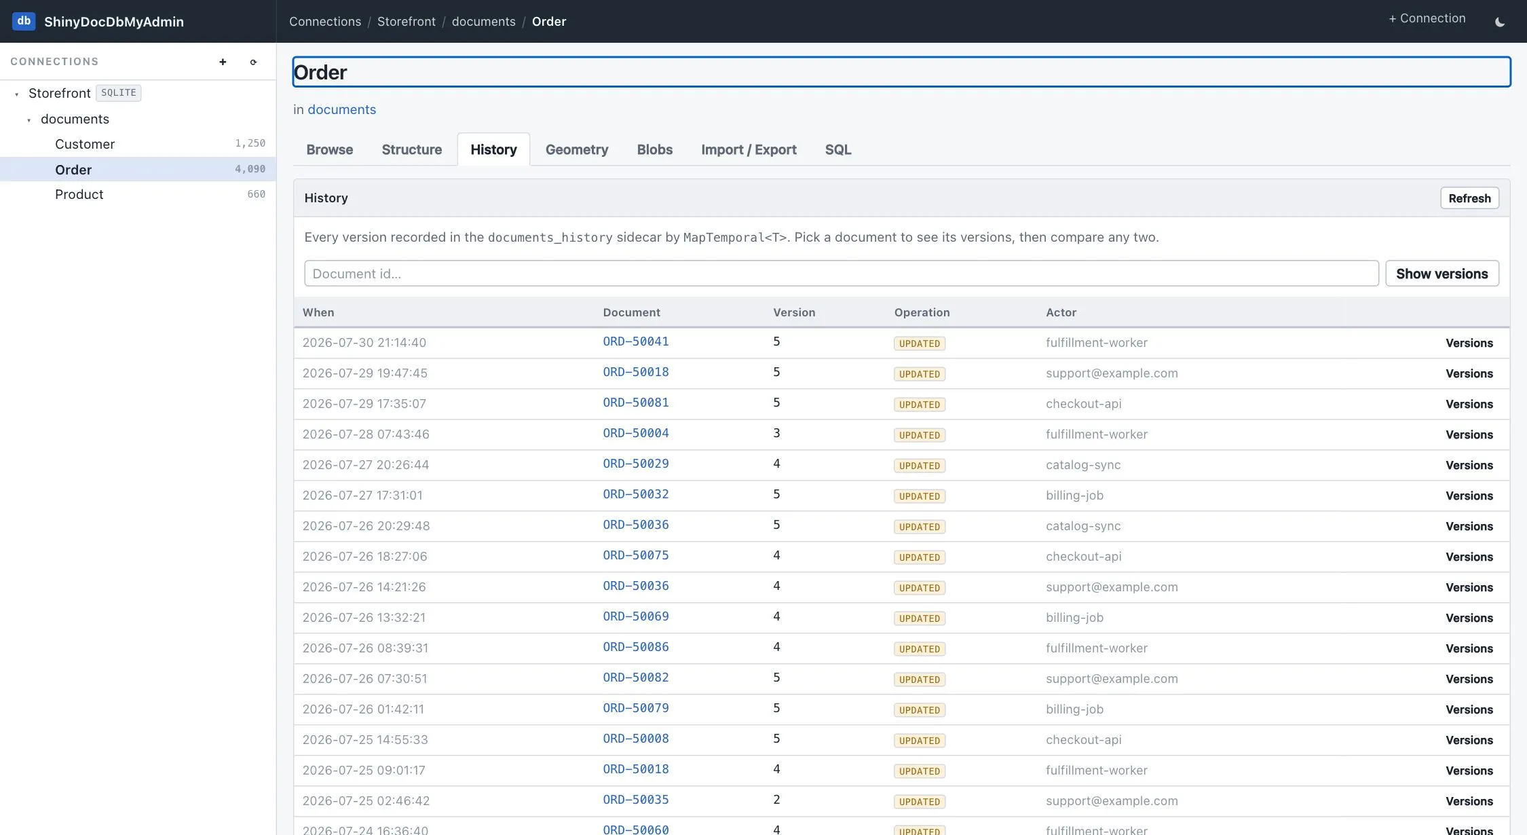The width and height of the screenshot is (1527, 835).
Task: Open document ORD-50032
Action: pyautogui.click(x=636, y=494)
